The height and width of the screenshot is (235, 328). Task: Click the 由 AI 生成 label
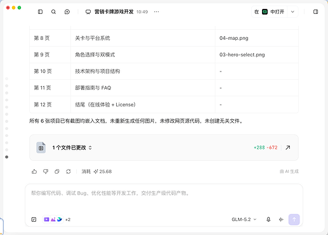289,172
